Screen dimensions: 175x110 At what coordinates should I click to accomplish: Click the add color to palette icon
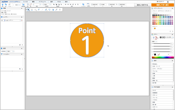(x=170, y=31)
